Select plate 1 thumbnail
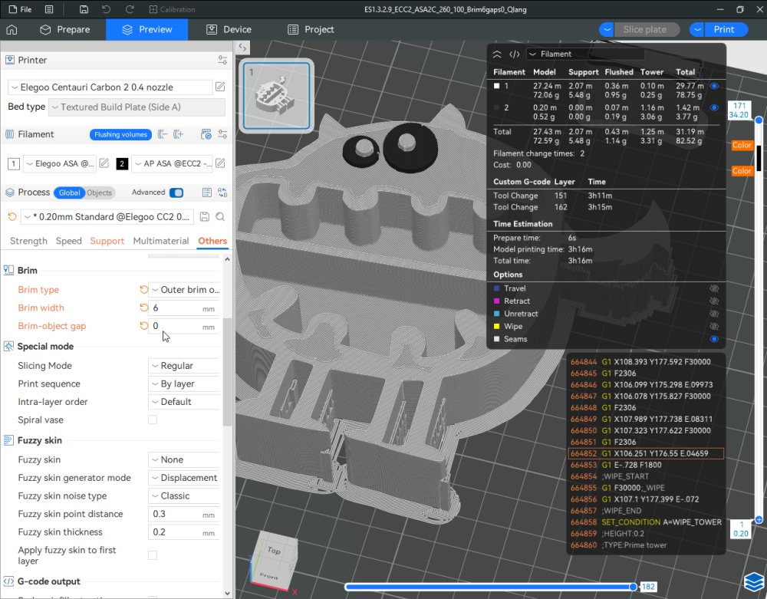Screen dimensions: 767x599 pos(277,95)
